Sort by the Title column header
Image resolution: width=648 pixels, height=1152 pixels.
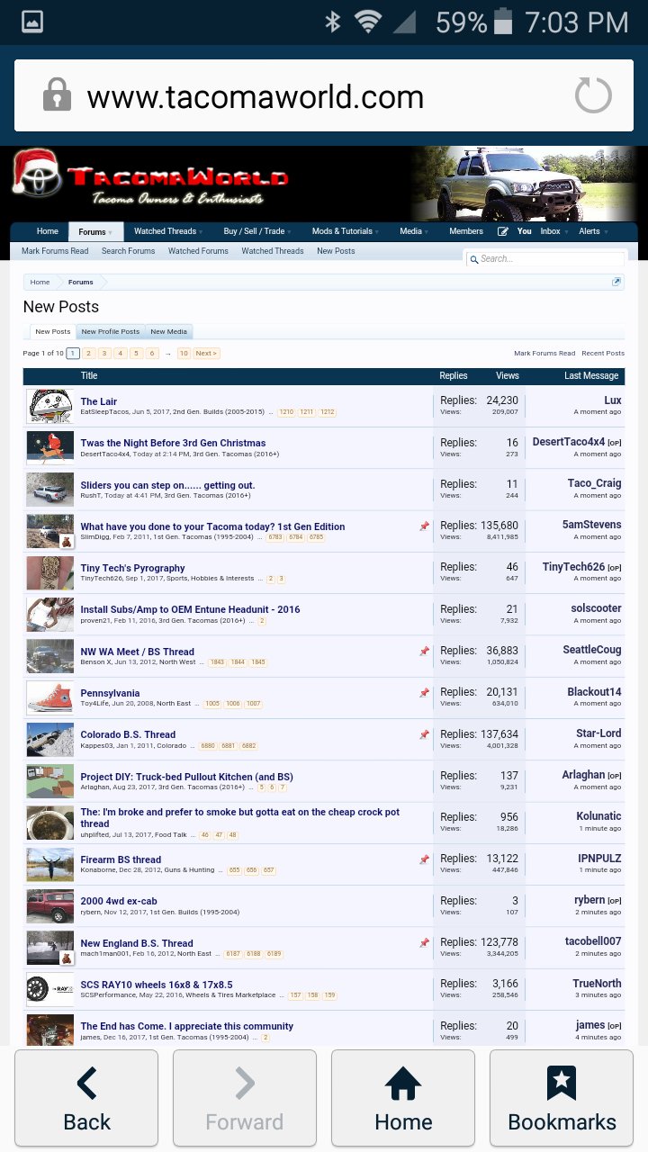89,375
